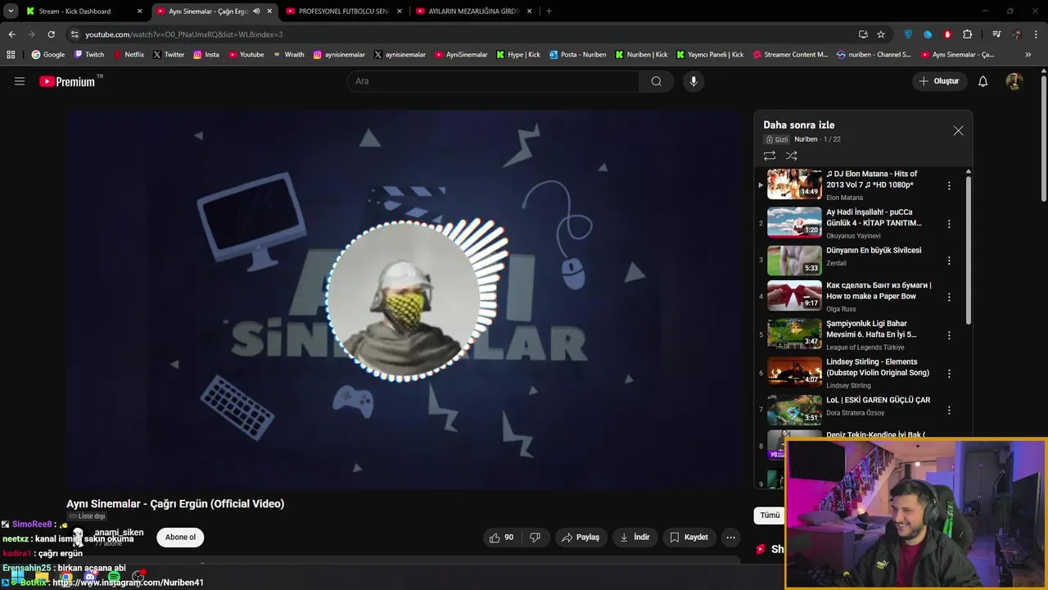1048x590 pixels.
Task: Play DJ Elon Matana thumbnail
Action: point(794,184)
